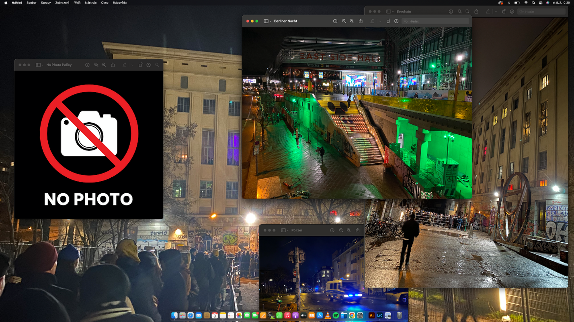The height and width of the screenshot is (322, 574).
Task: Show markup toolbar in Berghain window
Action: [x=512, y=12]
